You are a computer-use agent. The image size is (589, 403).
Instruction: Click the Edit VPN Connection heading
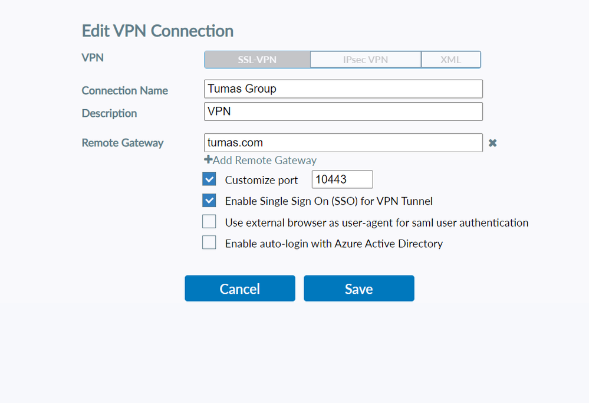pyautogui.click(x=157, y=31)
